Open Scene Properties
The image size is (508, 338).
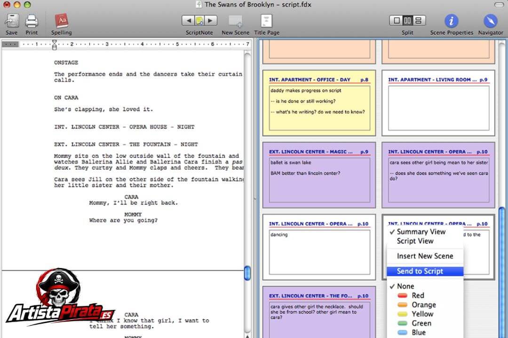tap(451, 21)
